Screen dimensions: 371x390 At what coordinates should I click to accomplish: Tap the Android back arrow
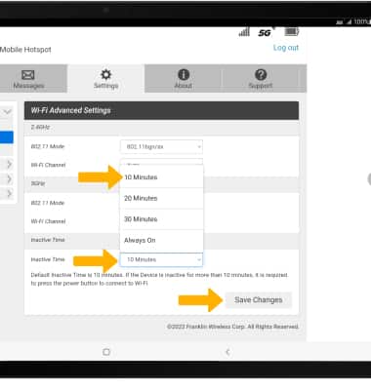(227, 352)
